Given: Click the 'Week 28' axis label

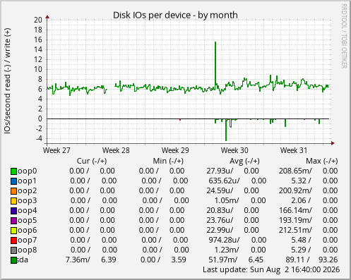Looking at the screenshot, I should pos(116,150).
